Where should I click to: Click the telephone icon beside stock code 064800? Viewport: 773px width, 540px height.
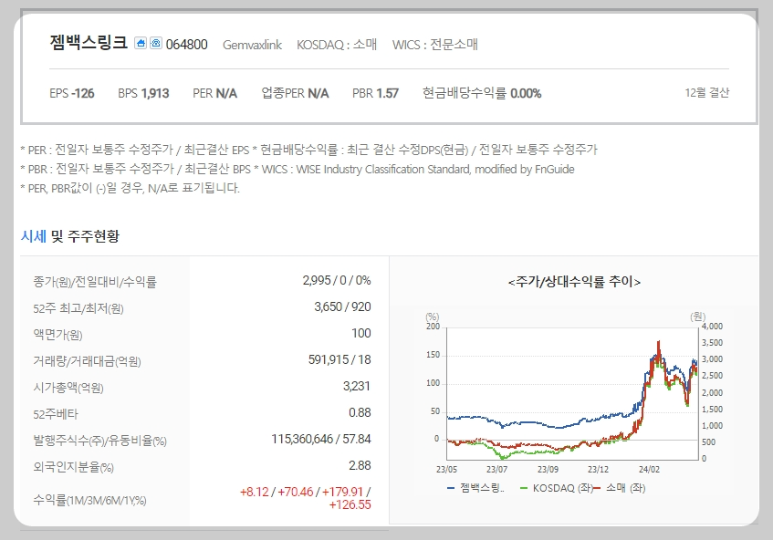[156, 44]
